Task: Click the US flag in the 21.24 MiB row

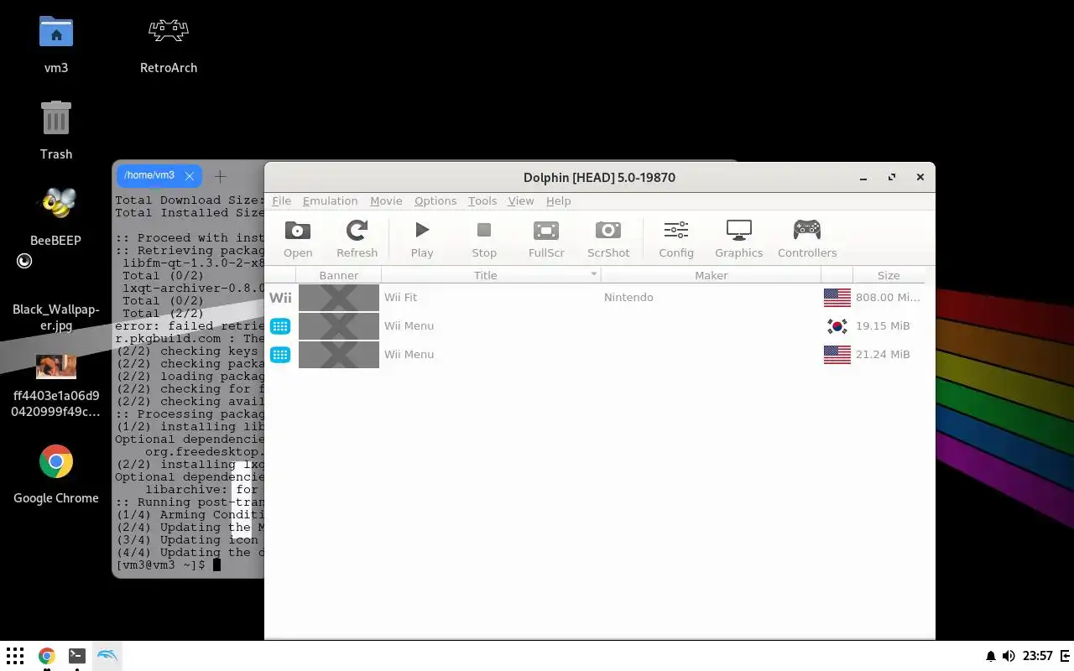Action: pos(837,355)
